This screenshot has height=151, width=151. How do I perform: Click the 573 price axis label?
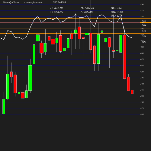(x=142, y=84)
